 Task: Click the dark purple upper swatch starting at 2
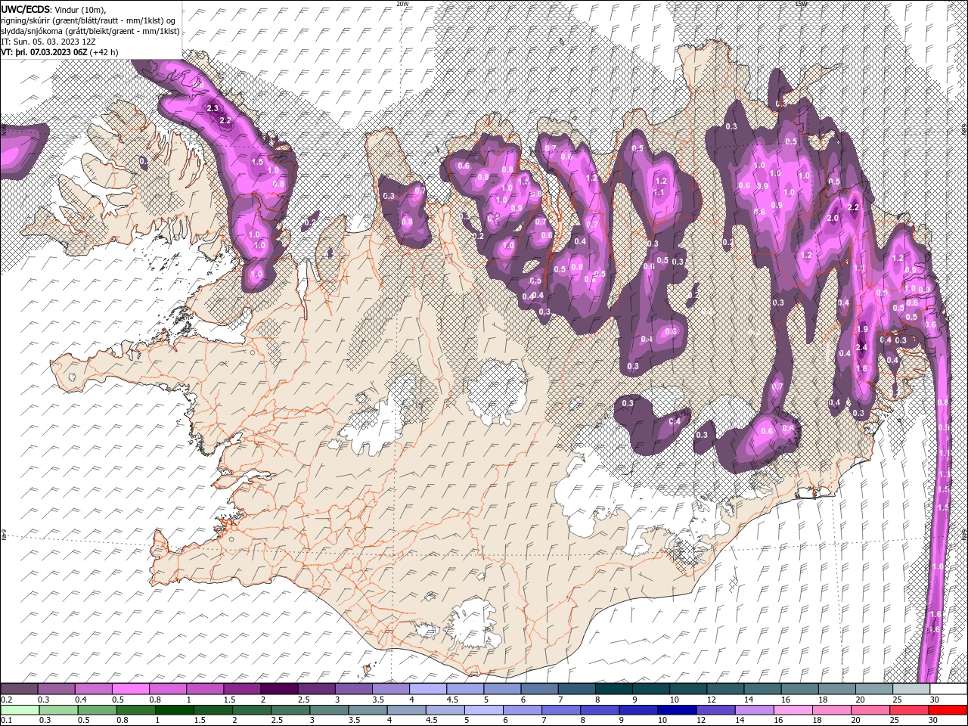point(279,689)
